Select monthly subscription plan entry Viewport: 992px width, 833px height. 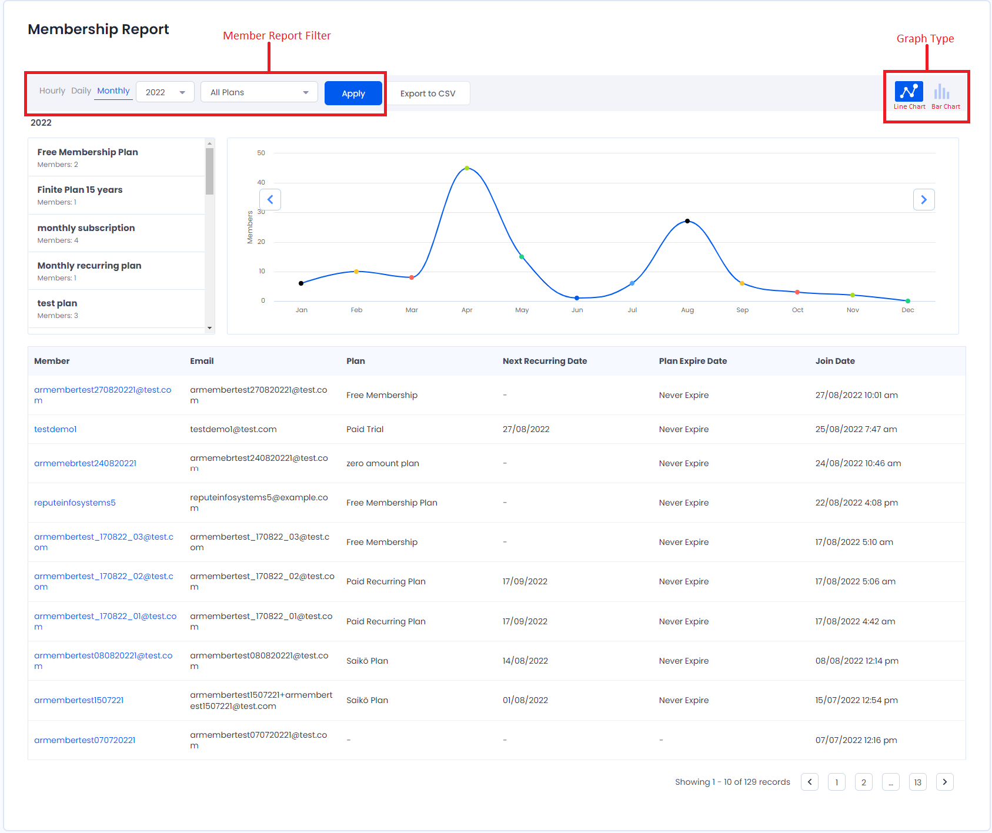pos(116,233)
